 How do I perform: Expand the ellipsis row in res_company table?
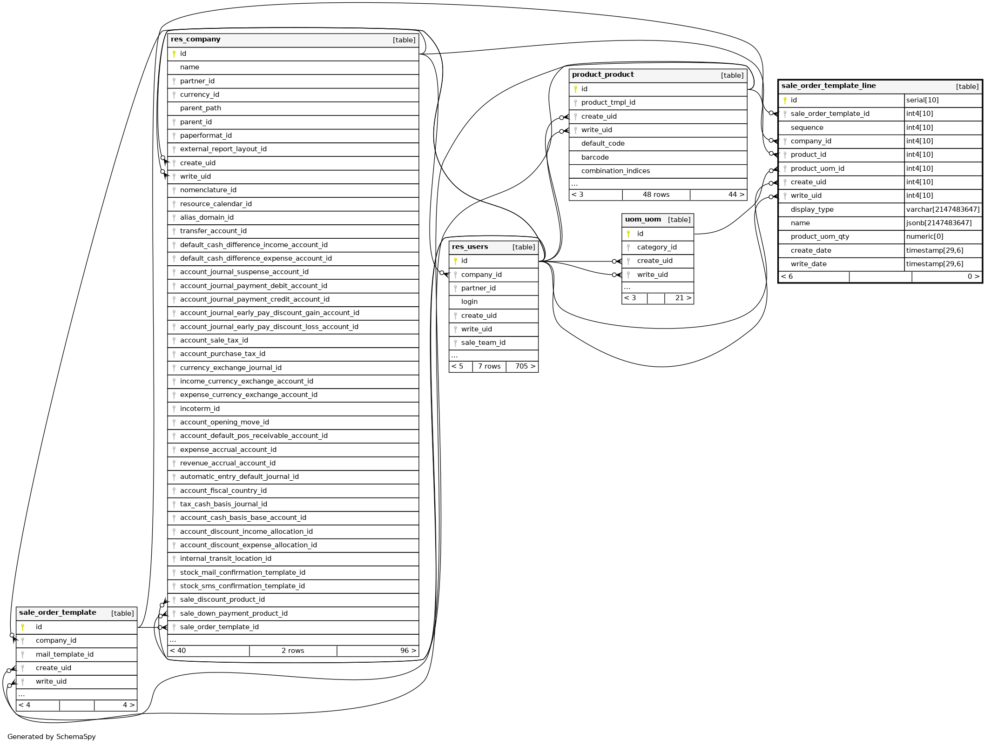[x=173, y=640]
